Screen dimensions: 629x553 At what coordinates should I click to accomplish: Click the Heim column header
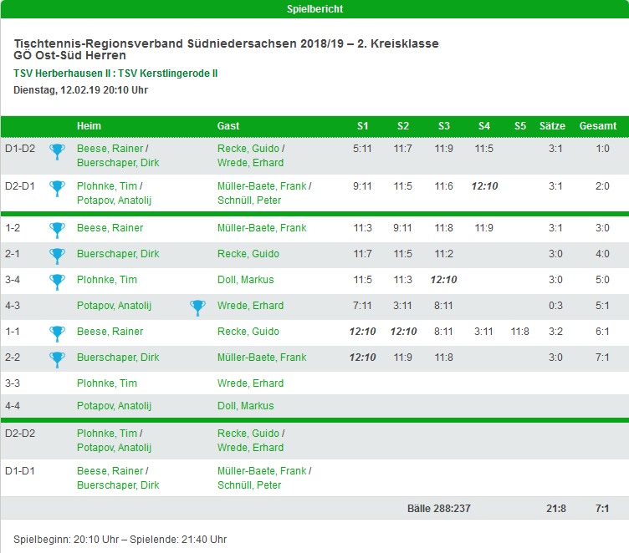[x=89, y=126]
